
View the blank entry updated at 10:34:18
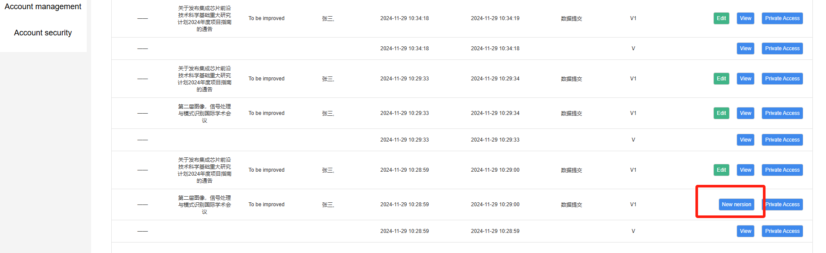click(745, 49)
